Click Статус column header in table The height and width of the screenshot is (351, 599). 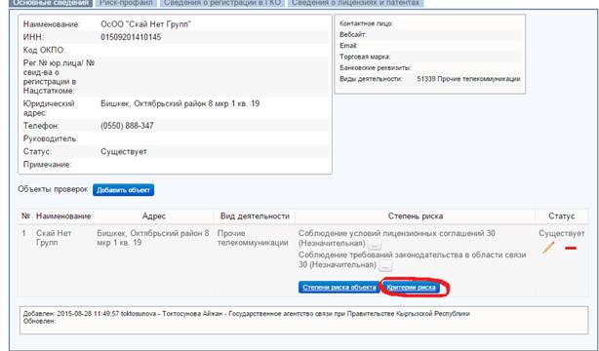click(562, 216)
